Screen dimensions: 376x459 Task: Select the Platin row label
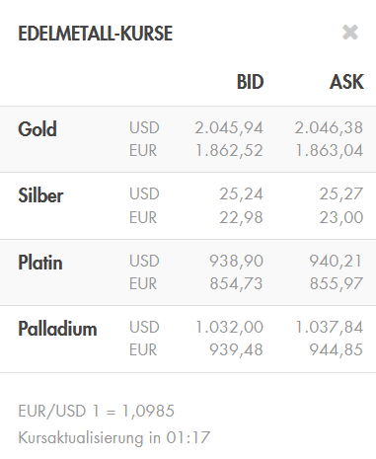tap(40, 263)
